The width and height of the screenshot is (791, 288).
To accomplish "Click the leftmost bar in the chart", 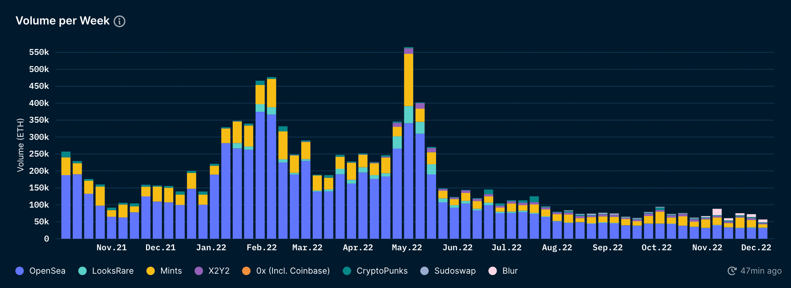I will click(66, 206).
